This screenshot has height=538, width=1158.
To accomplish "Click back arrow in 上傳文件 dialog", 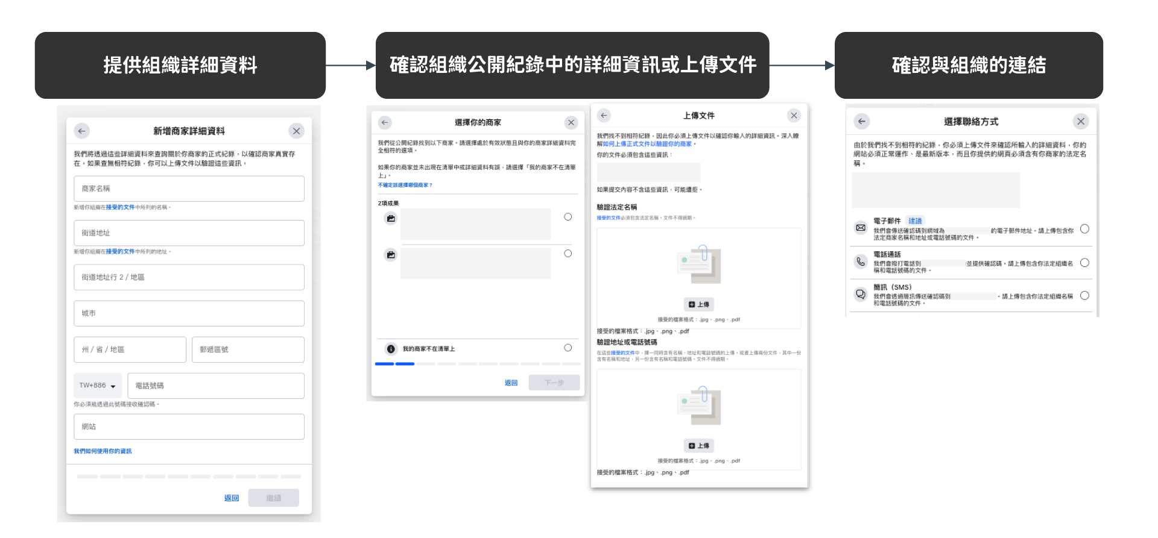I will (x=604, y=115).
